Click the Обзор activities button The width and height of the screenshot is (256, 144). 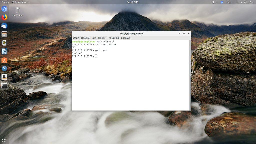[5, 2]
